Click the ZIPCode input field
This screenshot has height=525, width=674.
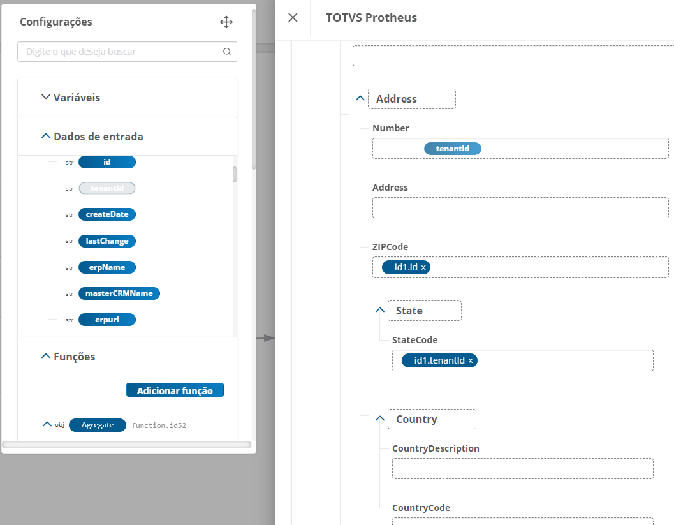click(520, 267)
